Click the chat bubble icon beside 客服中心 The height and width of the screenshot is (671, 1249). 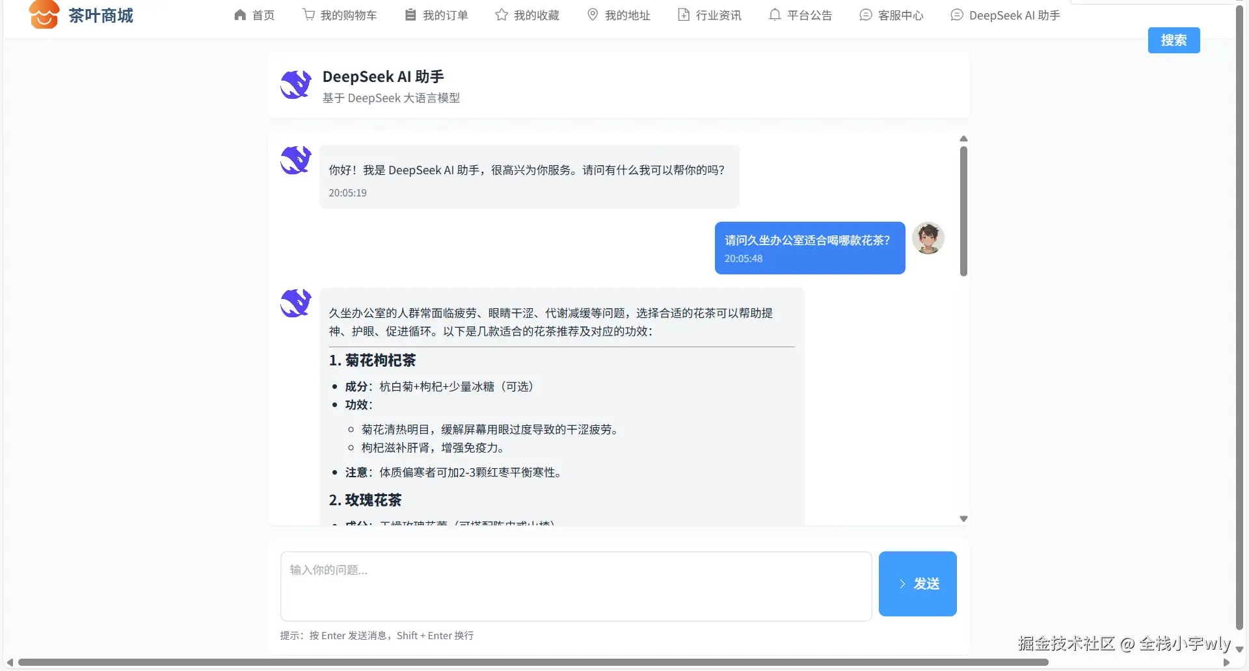pos(866,15)
